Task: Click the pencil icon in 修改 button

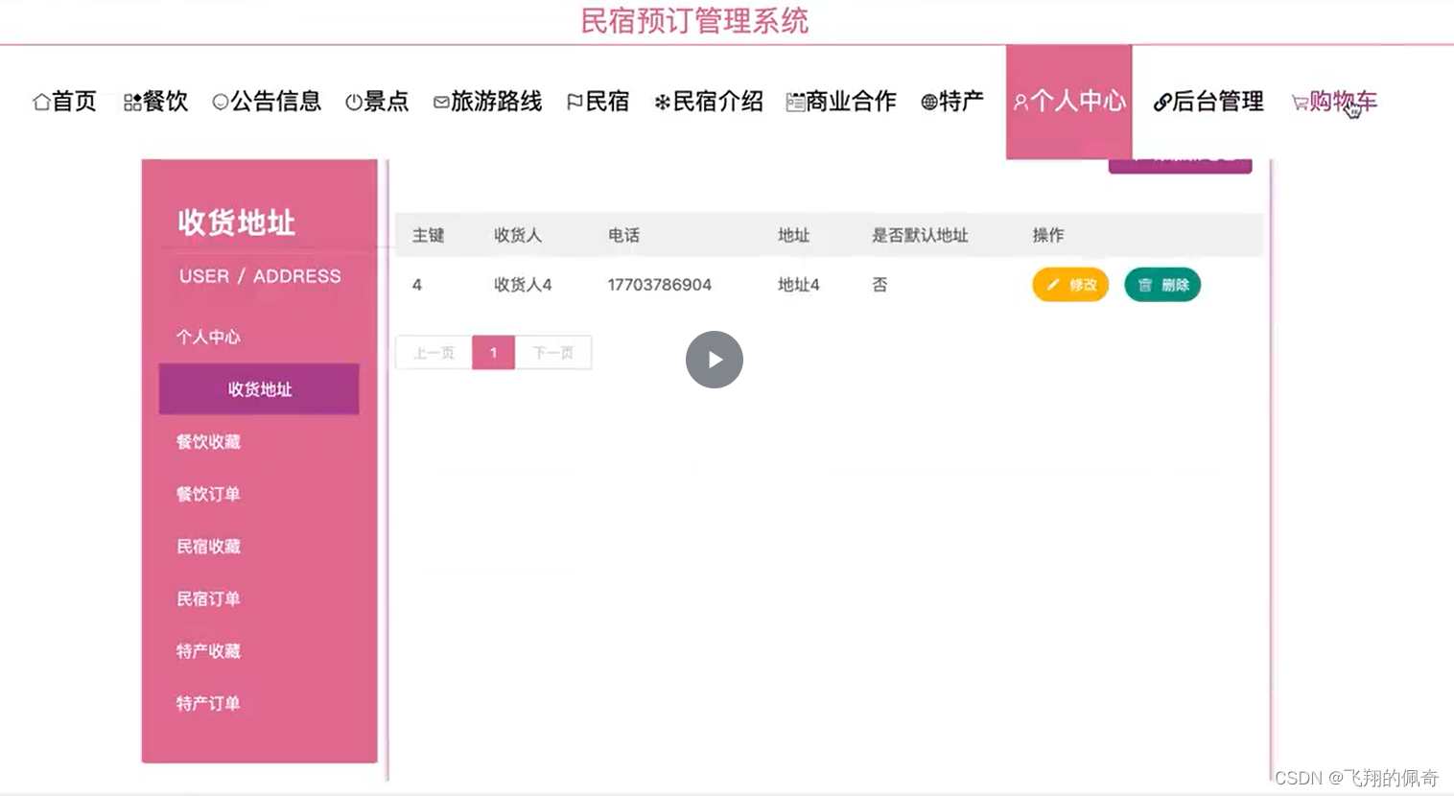Action: click(x=1052, y=285)
